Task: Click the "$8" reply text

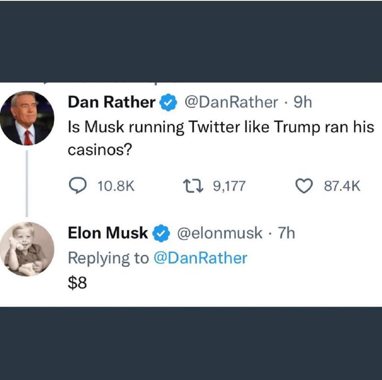Action: pyautogui.click(x=77, y=283)
